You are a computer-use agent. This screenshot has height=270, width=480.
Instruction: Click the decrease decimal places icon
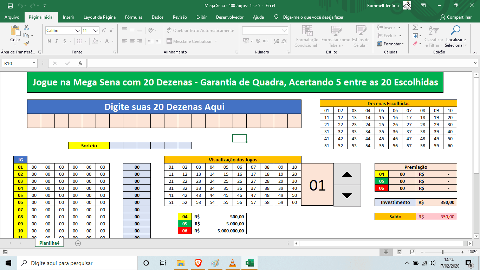coord(284,41)
